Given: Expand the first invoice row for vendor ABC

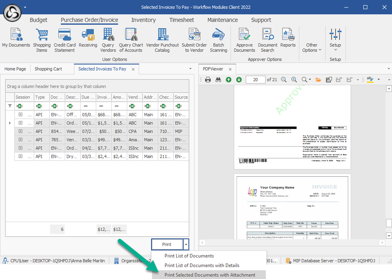Looking at the screenshot, I should click(x=20, y=115).
